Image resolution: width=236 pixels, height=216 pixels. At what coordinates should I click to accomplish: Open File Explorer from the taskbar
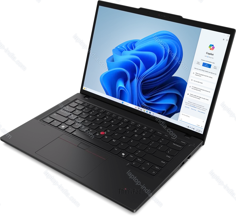[145, 110]
